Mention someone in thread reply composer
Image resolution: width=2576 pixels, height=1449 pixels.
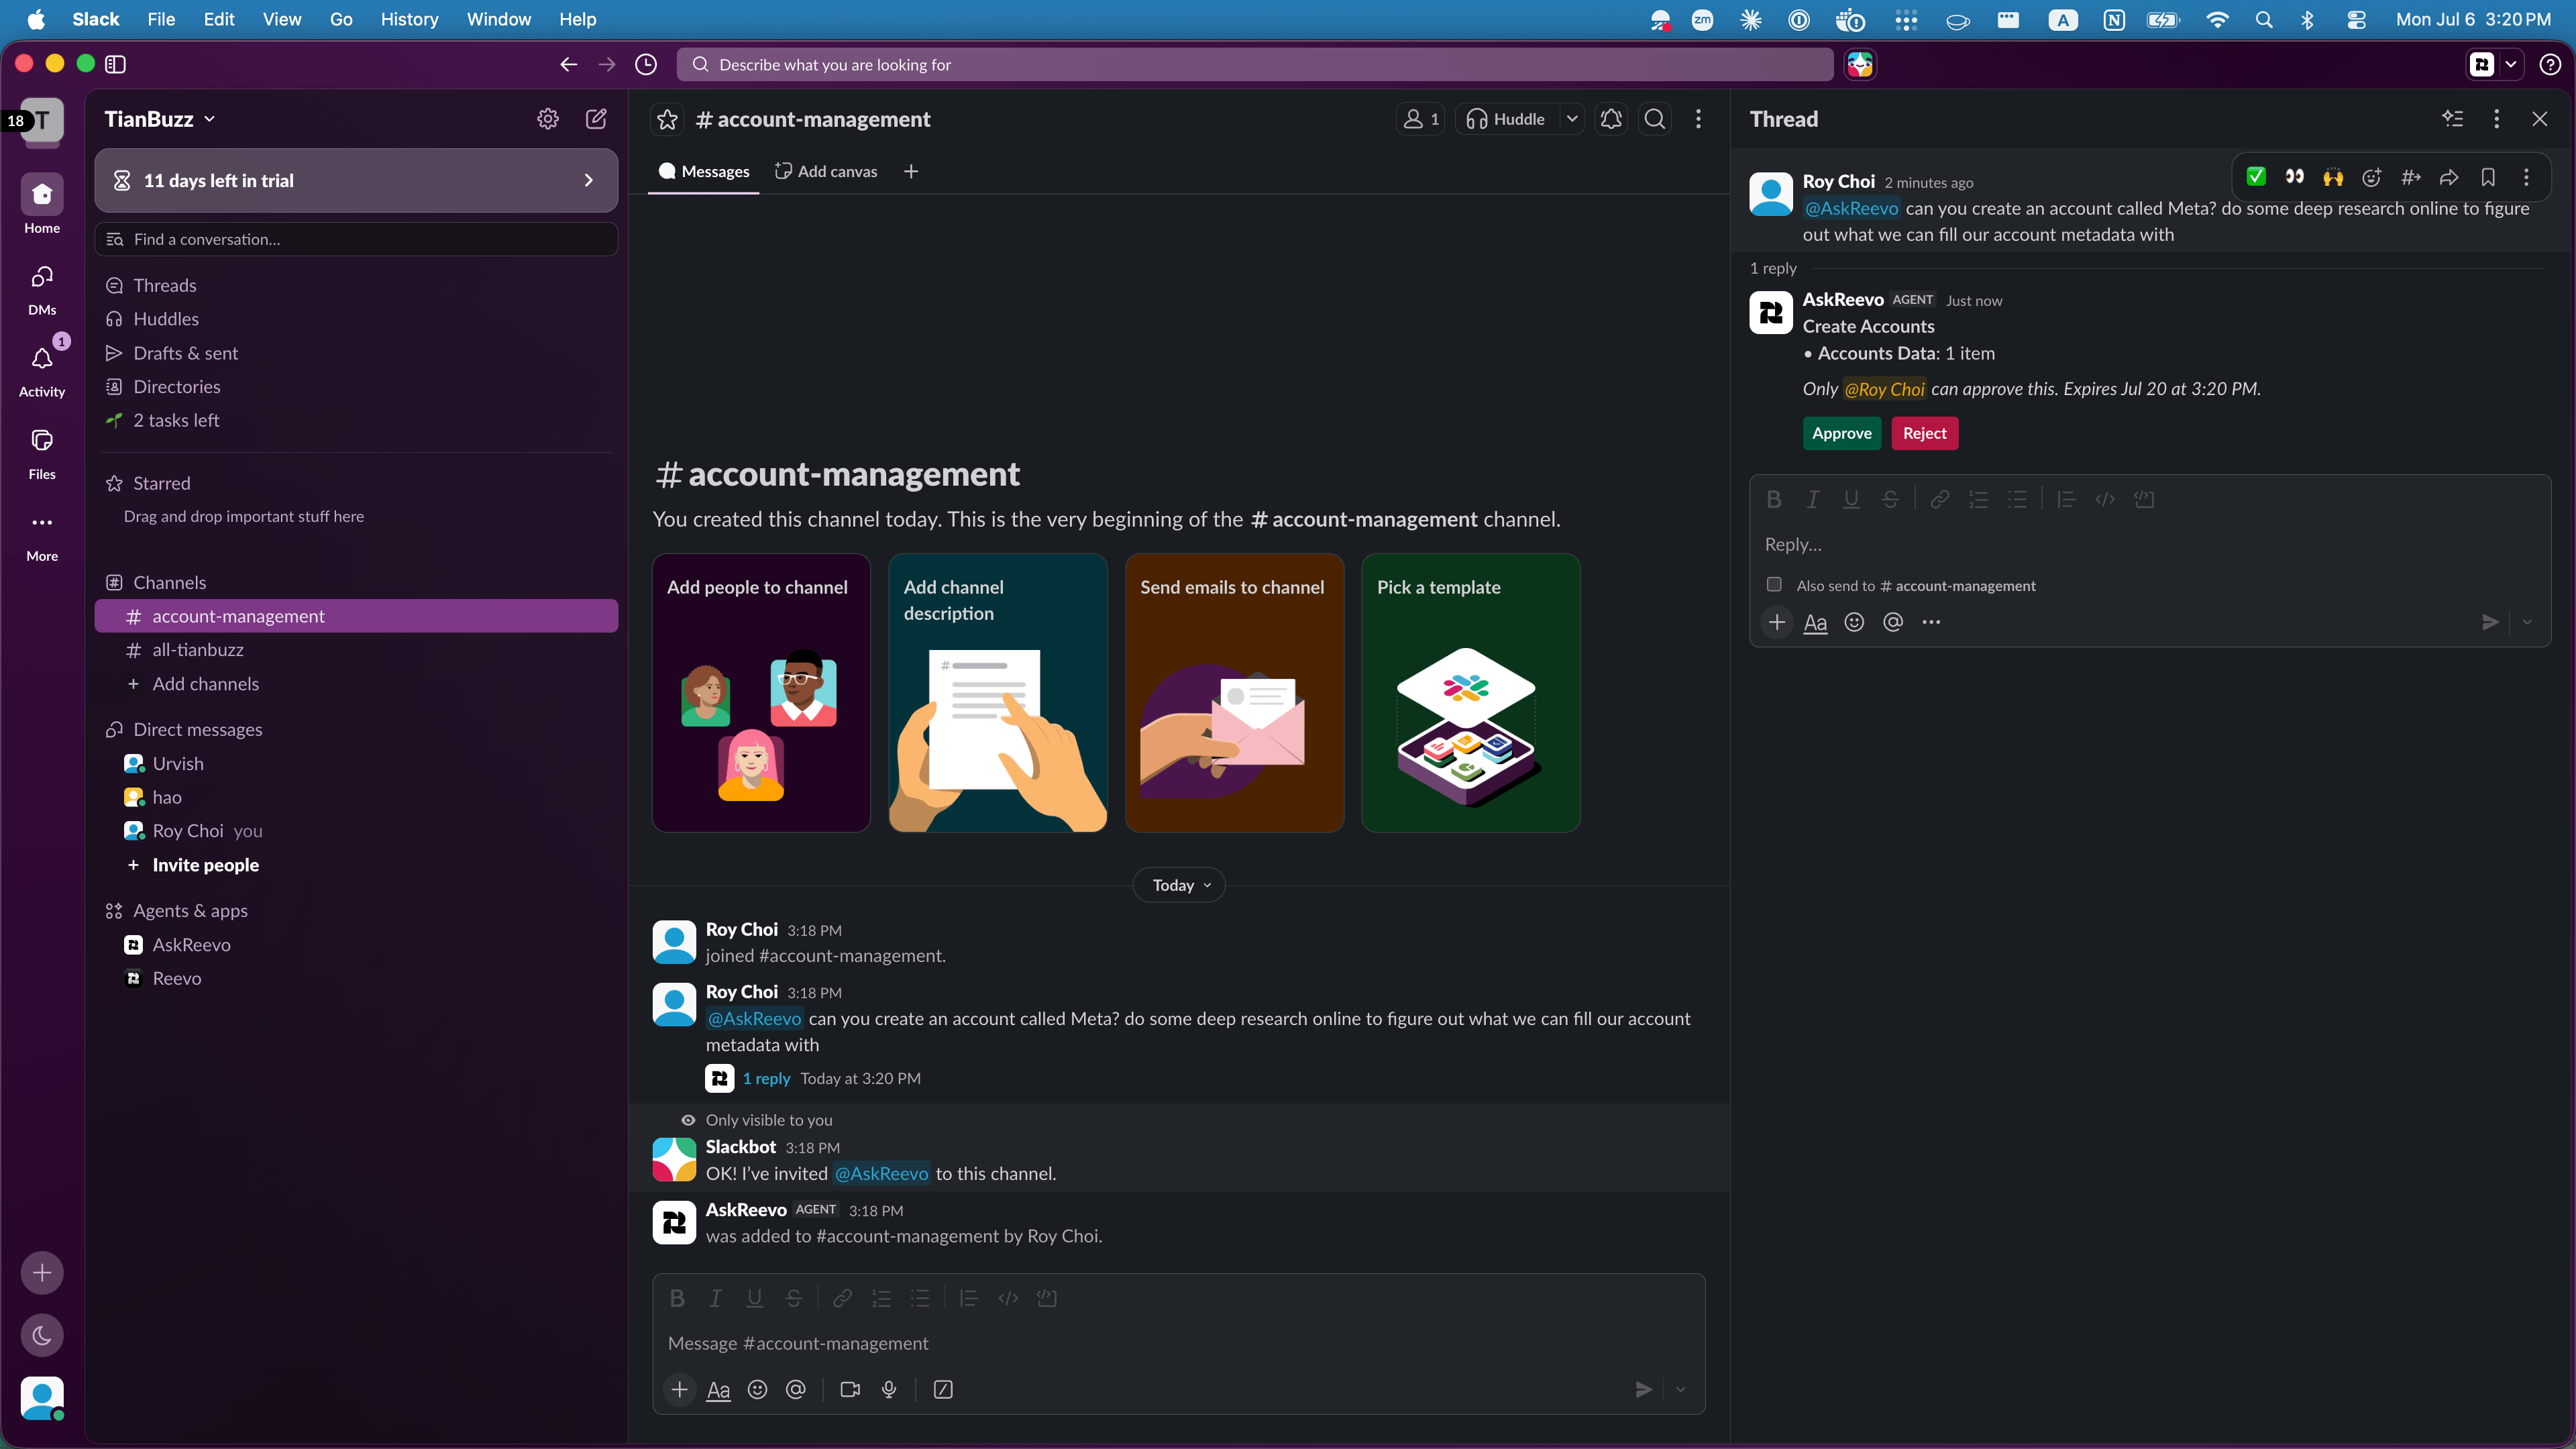point(1892,622)
